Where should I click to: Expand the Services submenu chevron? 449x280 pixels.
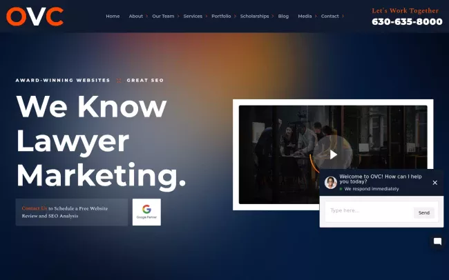point(206,17)
